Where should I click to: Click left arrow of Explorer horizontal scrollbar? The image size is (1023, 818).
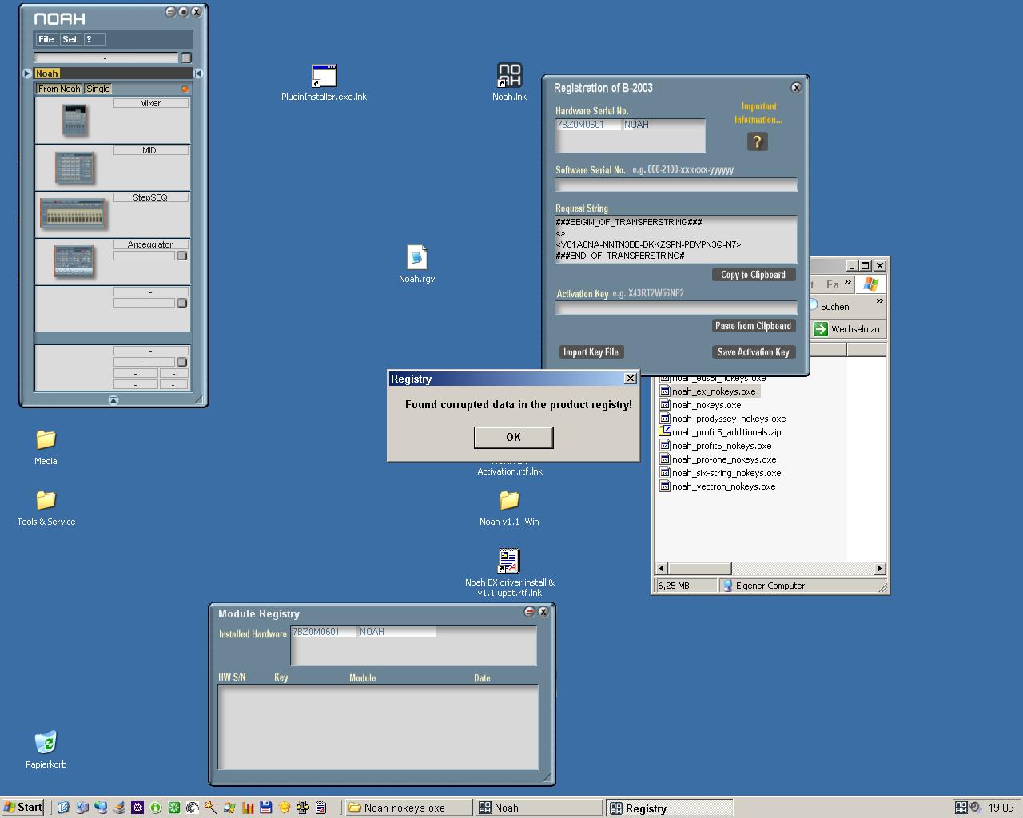[662, 569]
